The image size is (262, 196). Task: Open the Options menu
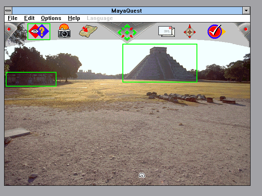(x=51, y=18)
